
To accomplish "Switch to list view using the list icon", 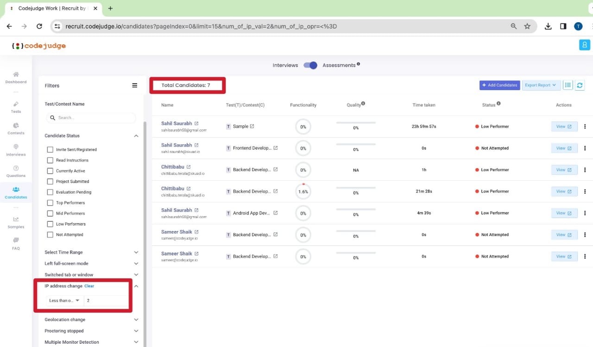I will pos(568,85).
